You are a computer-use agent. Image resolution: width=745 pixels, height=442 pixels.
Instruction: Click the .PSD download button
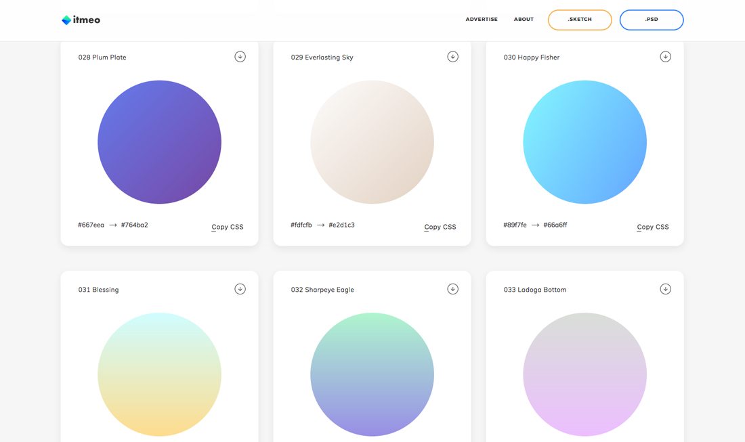652,20
